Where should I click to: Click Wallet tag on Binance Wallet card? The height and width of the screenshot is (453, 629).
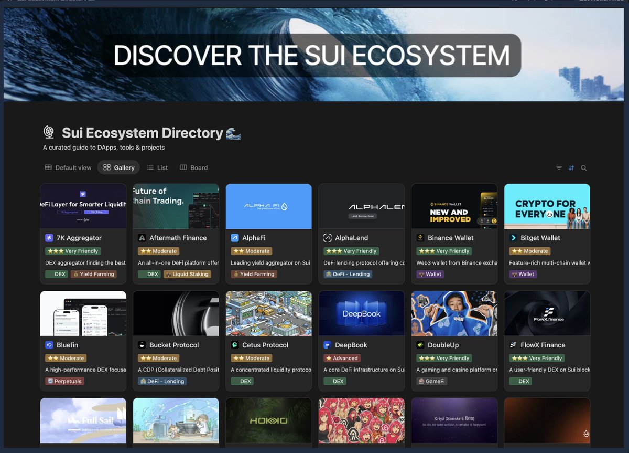(x=430, y=274)
